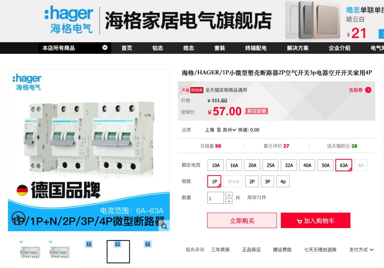Viewport: 384px width, 268px height.
Task: Select the 10A rated current option
Action: pos(216,165)
